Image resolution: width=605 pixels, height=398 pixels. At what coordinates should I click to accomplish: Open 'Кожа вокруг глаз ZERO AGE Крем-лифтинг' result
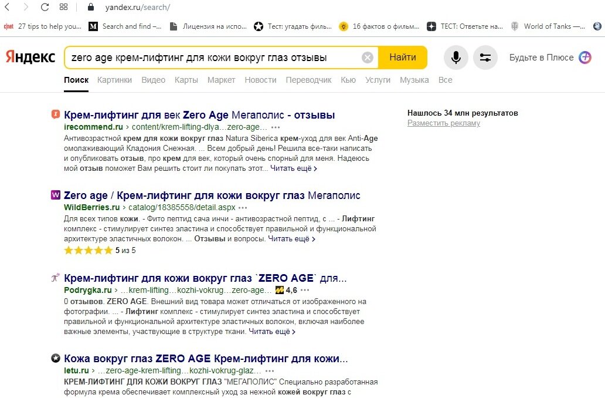click(206, 359)
